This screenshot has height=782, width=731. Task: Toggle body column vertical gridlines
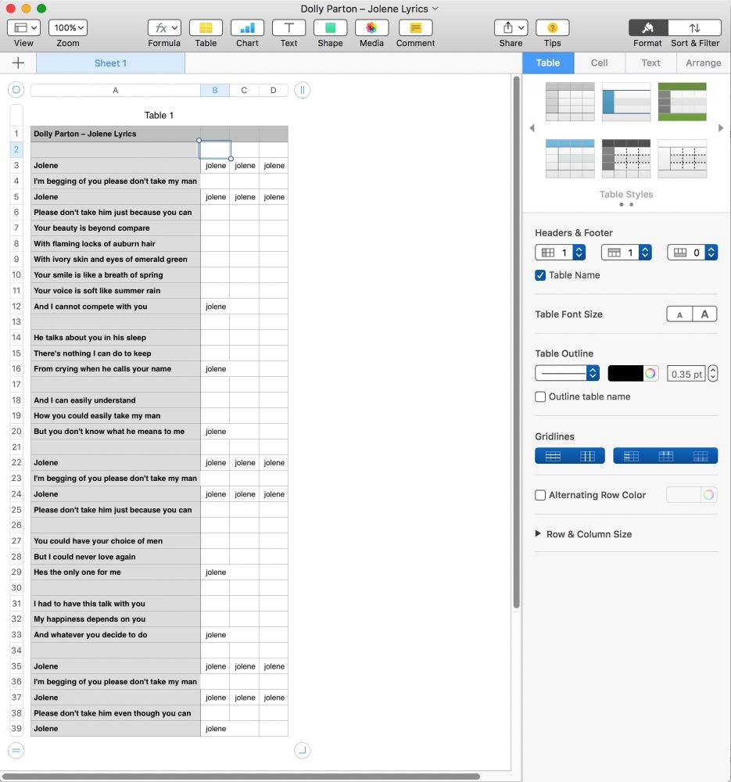587,456
